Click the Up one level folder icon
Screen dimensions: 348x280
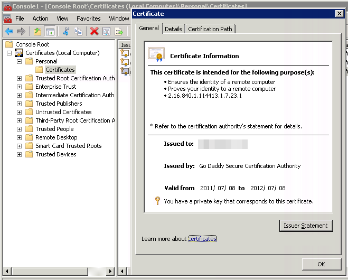(x=37, y=31)
